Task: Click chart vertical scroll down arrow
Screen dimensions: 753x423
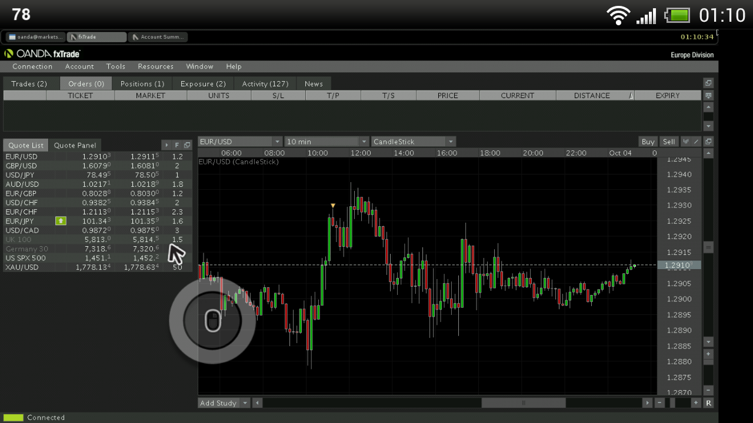Action: pos(708,342)
